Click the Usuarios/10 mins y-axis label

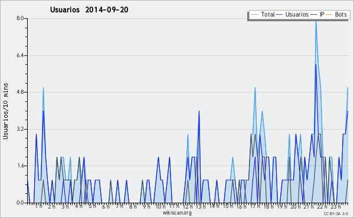pos(5,111)
